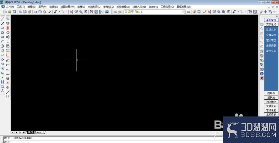Select the Cut scissors icon

coord(35,12)
